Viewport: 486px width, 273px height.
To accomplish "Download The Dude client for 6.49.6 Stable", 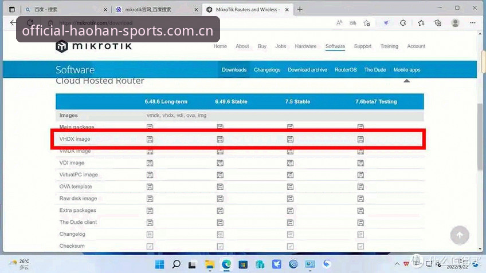I will click(220, 223).
